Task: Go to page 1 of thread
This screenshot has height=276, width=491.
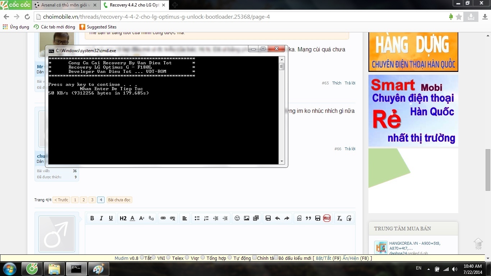Action: pos(75,200)
